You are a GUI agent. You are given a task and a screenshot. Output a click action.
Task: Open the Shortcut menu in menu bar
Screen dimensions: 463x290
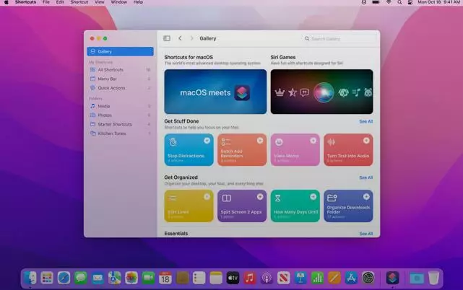(79, 3)
